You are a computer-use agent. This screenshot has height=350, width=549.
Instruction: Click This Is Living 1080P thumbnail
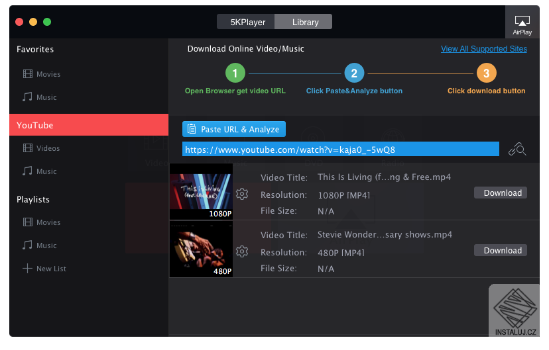[202, 191]
